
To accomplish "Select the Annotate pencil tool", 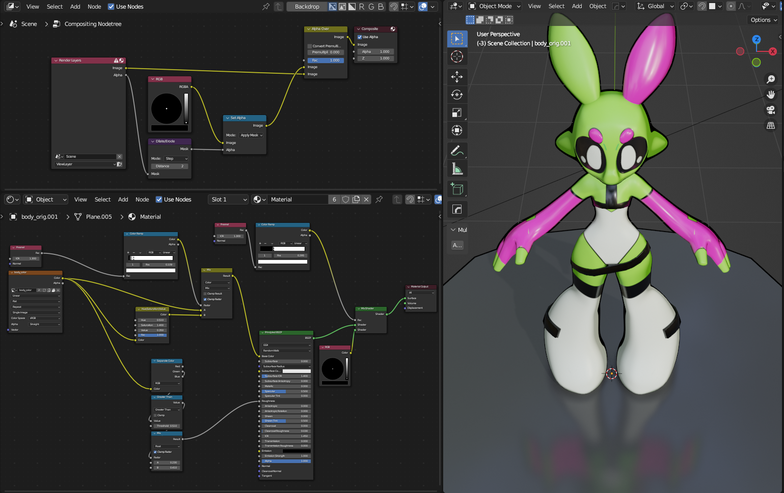I will (x=457, y=151).
